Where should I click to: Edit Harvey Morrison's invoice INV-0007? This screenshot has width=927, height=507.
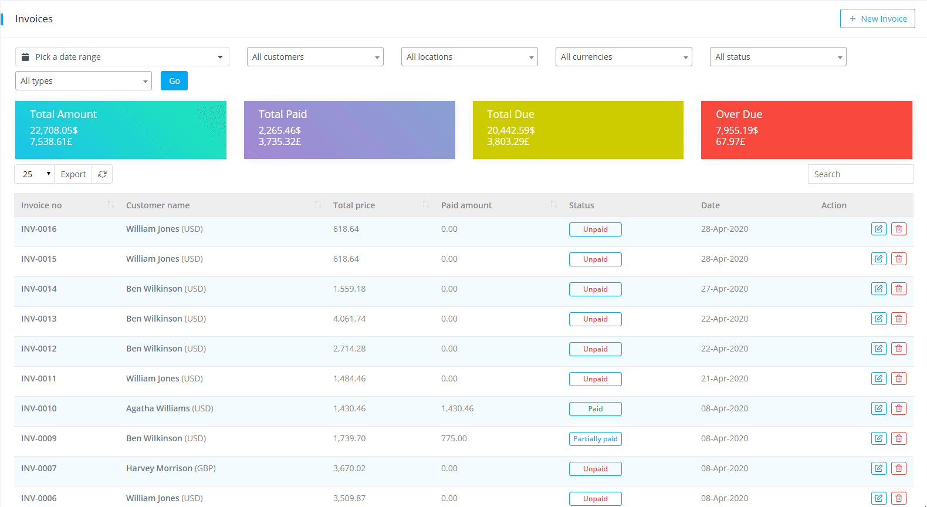878,468
